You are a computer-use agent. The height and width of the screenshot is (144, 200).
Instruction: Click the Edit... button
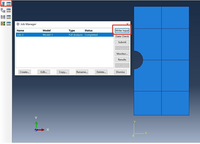44,72
